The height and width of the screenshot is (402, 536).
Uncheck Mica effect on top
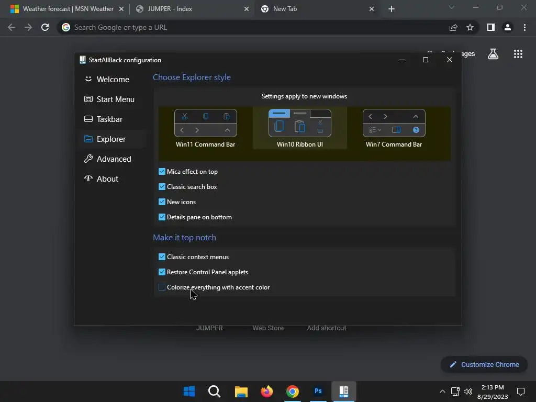[162, 172]
